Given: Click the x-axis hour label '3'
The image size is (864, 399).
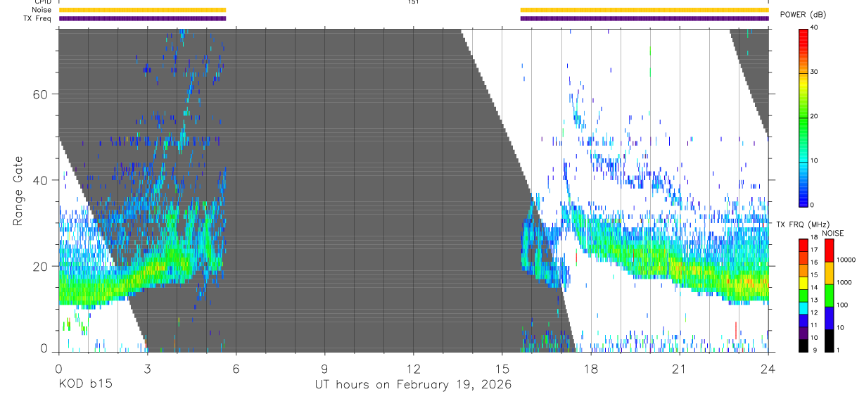Looking at the screenshot, I should click(147, 369).
